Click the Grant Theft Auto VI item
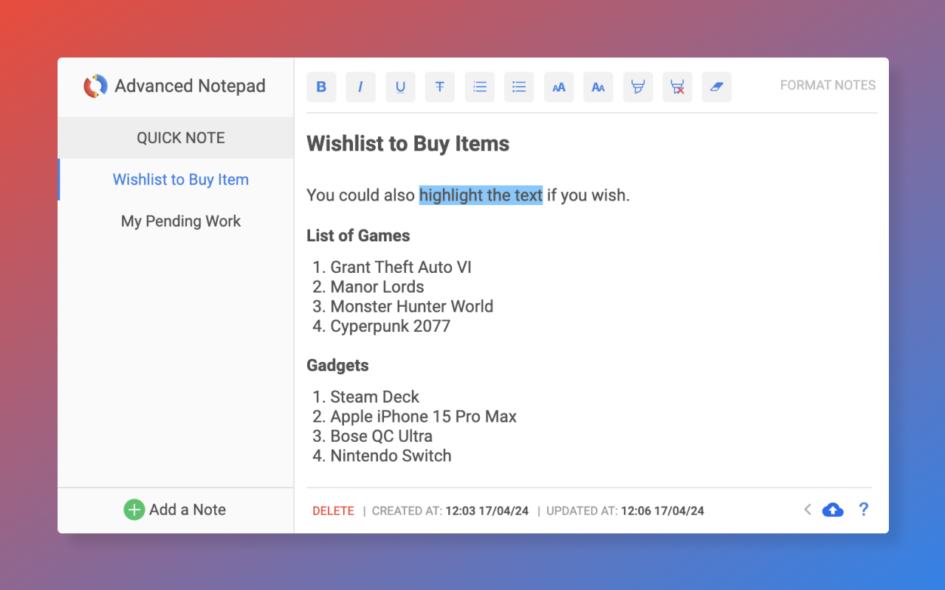This screenshot has height=590, width=945. pos(401,267)
